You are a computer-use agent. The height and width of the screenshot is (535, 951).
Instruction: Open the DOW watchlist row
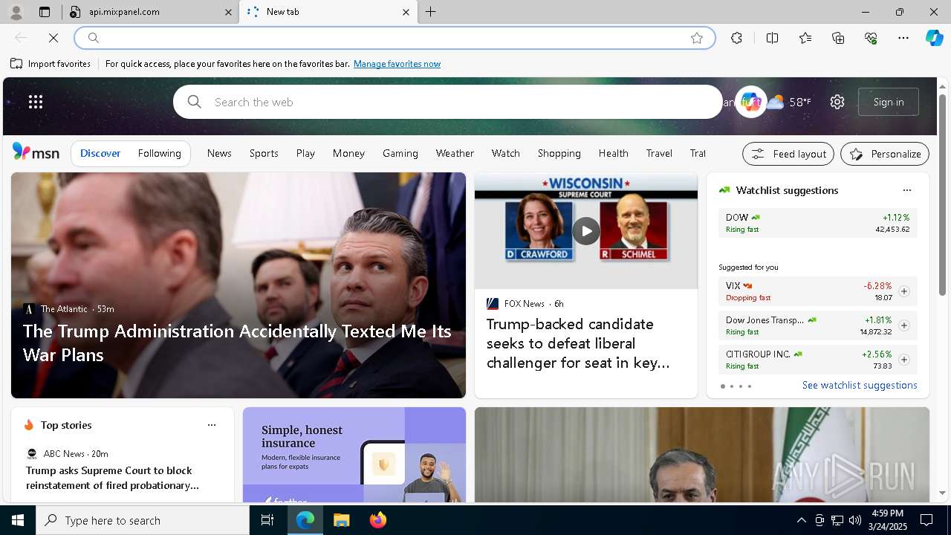[x=817, y=223]
